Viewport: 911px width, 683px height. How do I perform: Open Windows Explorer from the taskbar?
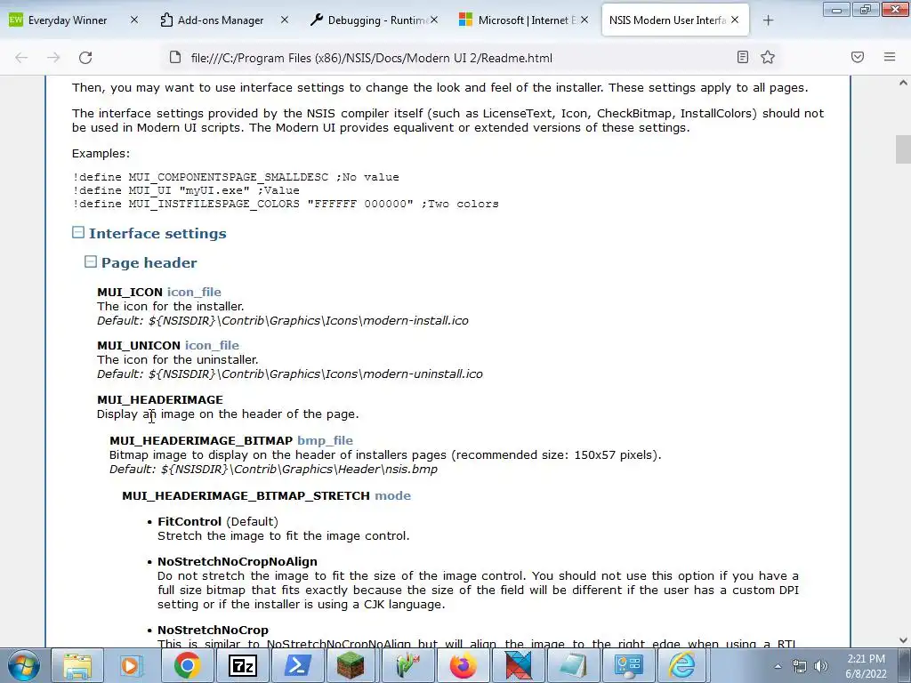point(77,665)
